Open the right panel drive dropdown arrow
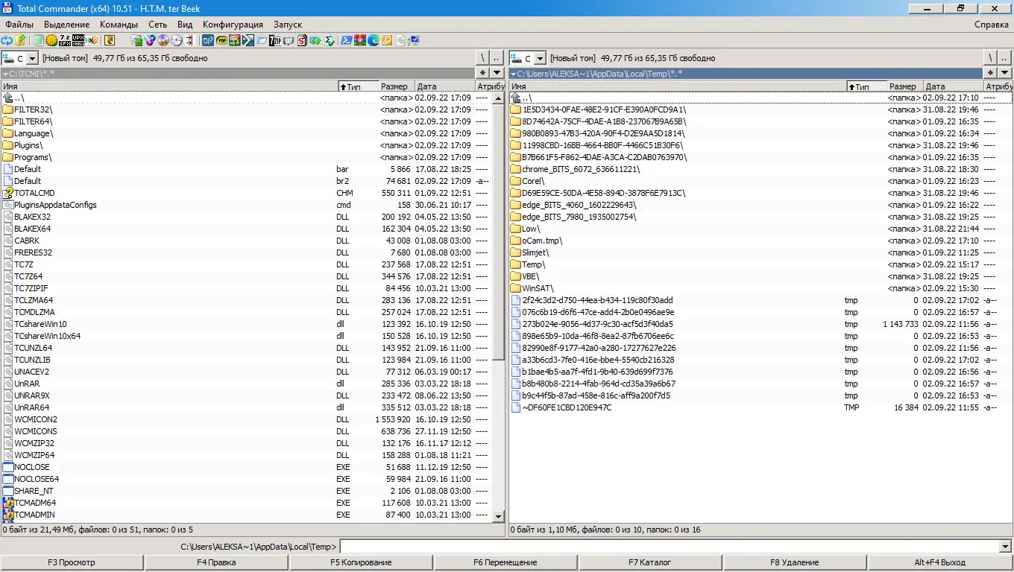The width and height of the screenshot is (1014, 572). pyautogui.click(x=539, y=57)
